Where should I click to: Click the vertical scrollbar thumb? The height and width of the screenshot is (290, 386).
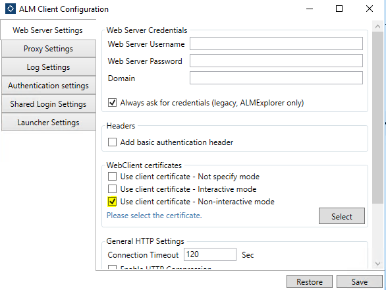(x=378, y=117)
